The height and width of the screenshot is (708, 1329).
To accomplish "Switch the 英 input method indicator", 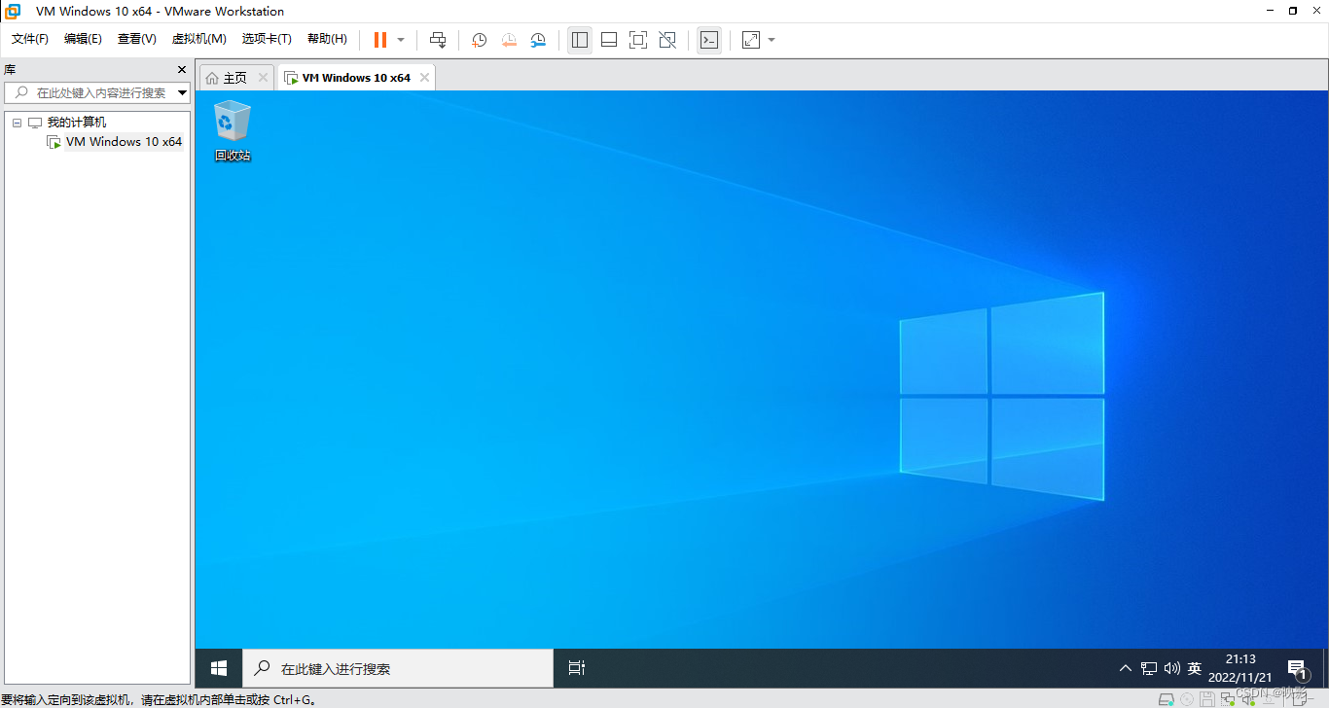I will click(1195, 668).
